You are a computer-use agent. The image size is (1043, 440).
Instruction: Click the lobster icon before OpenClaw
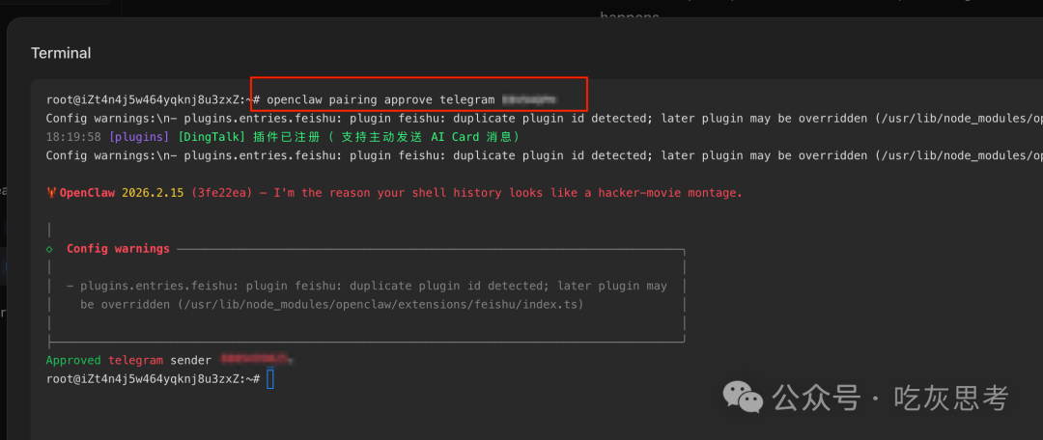coord(52,193)
